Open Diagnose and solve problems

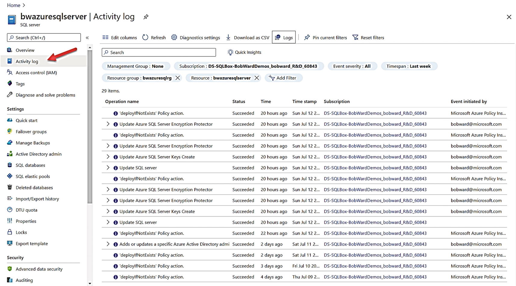click(x=45, y=95)
